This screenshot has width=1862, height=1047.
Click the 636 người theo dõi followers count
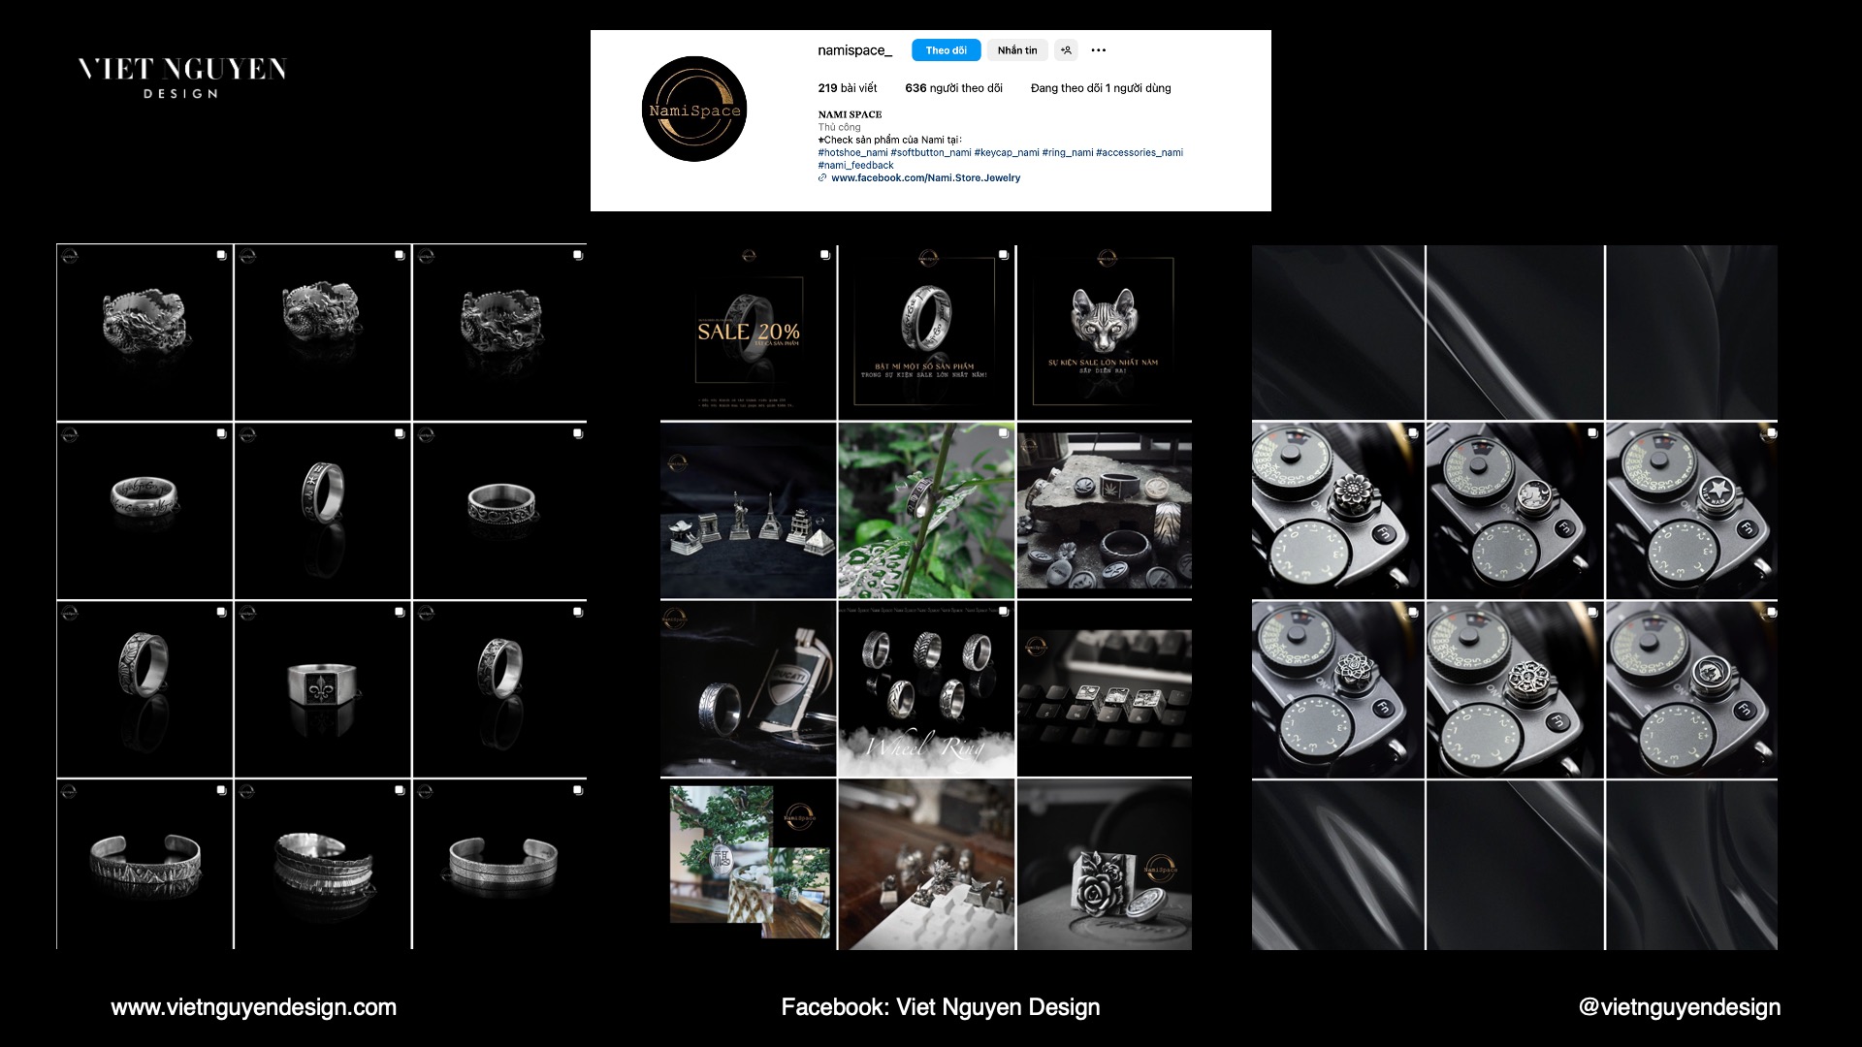click(953, 88)
